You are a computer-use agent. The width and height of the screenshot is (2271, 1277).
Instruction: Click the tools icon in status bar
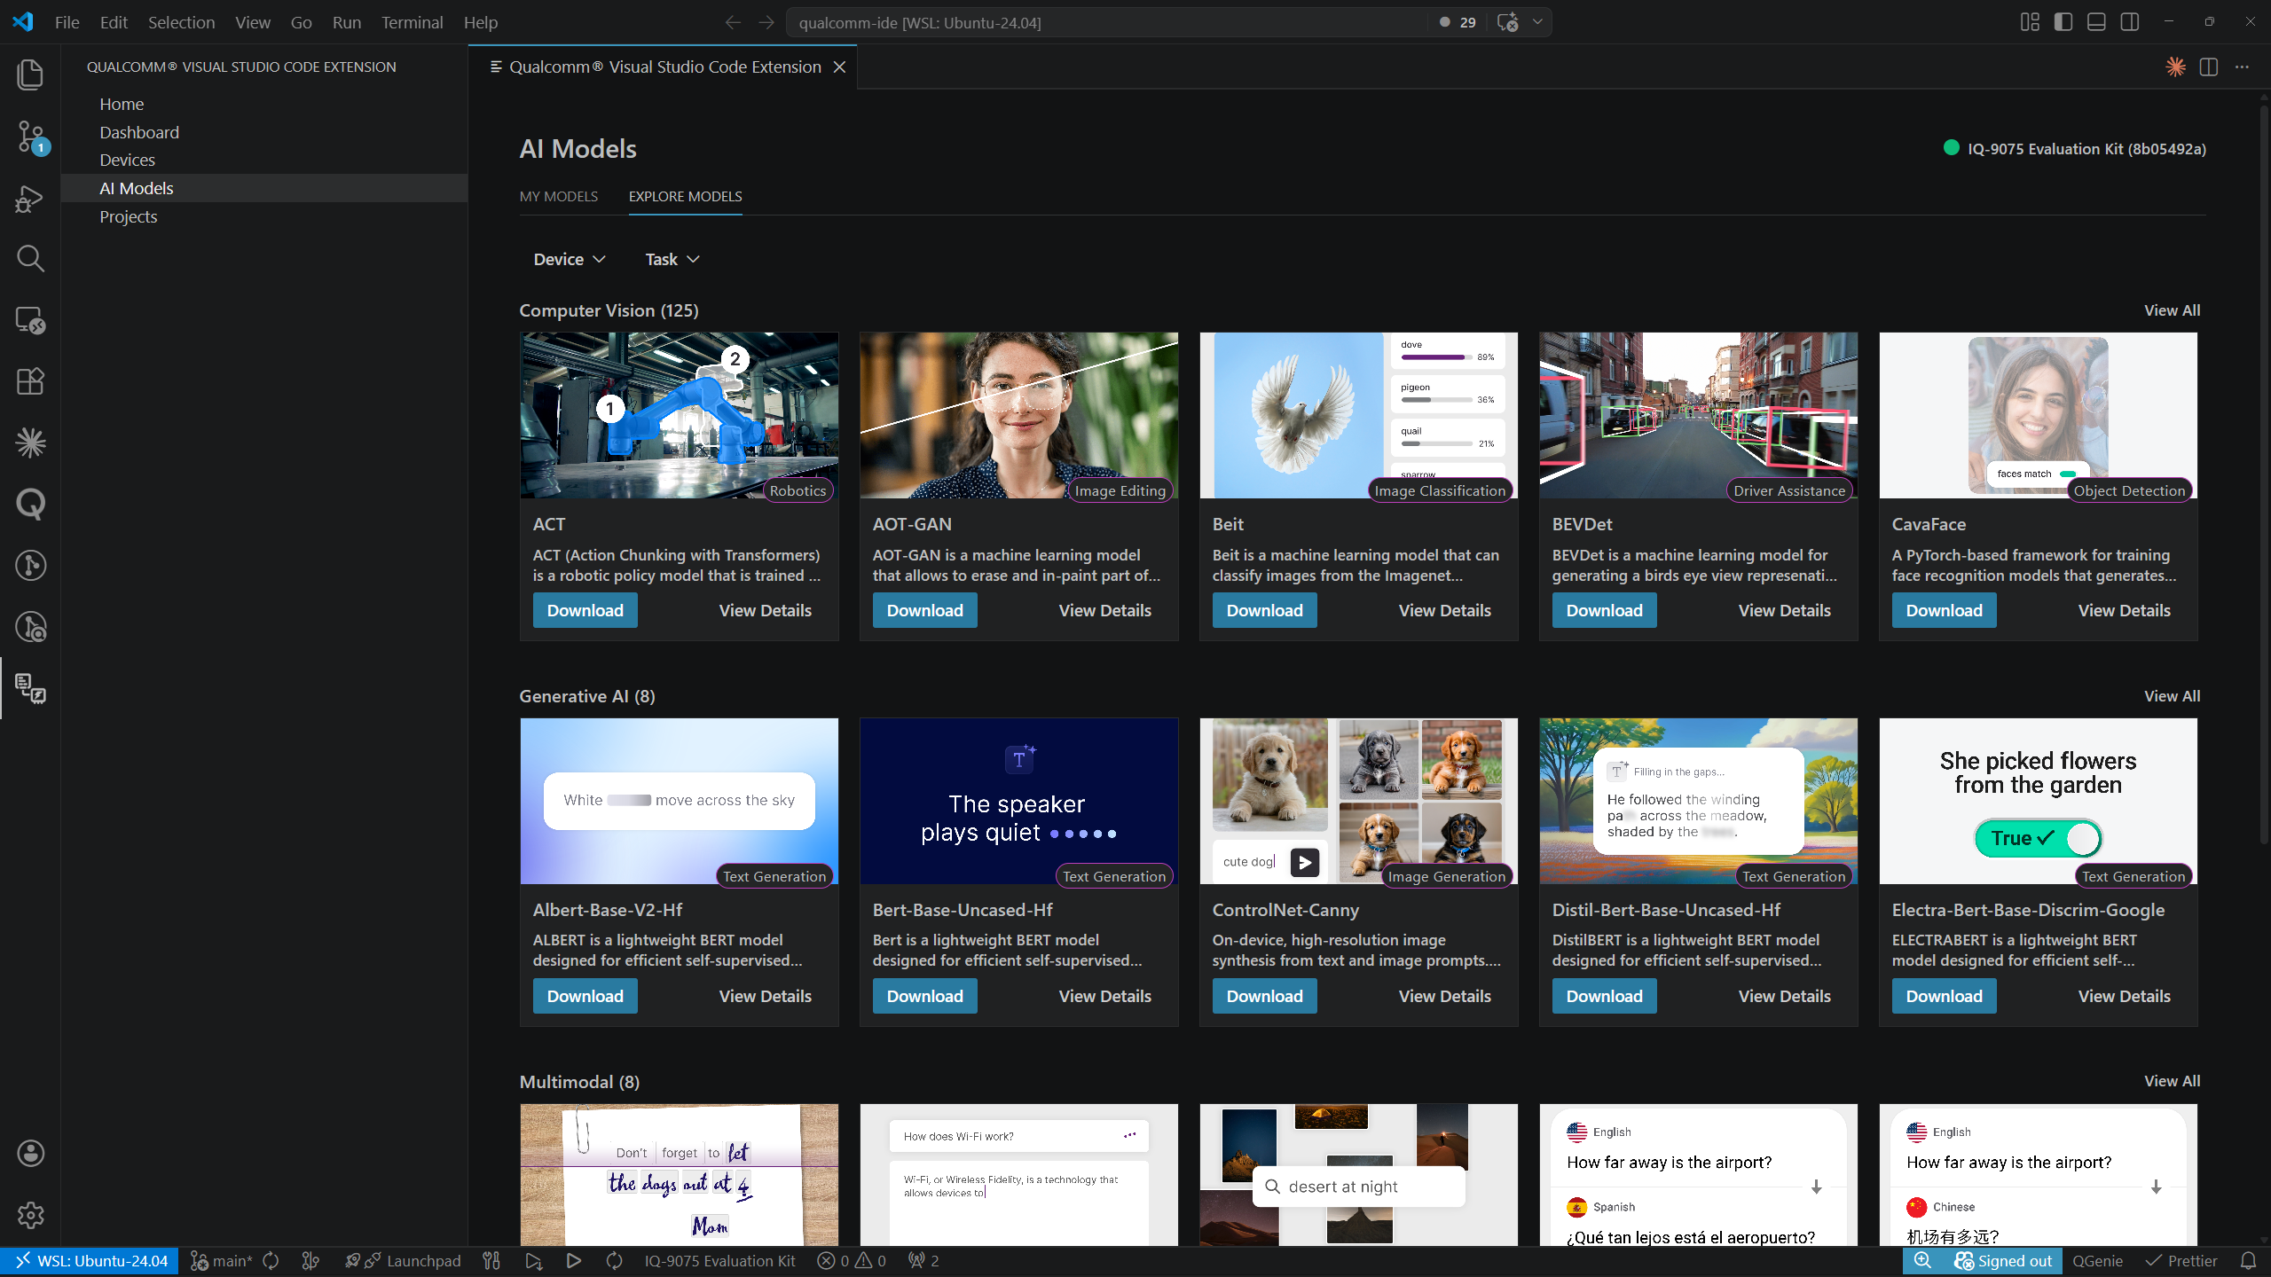pyautogui.click(x=491, y=1261)
